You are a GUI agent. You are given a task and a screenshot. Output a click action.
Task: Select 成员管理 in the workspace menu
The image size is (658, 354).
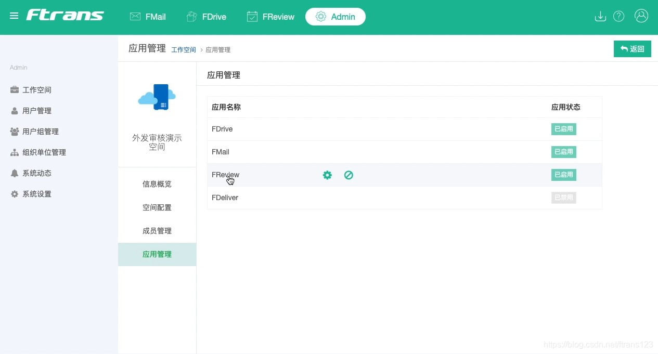coord(157,231)
